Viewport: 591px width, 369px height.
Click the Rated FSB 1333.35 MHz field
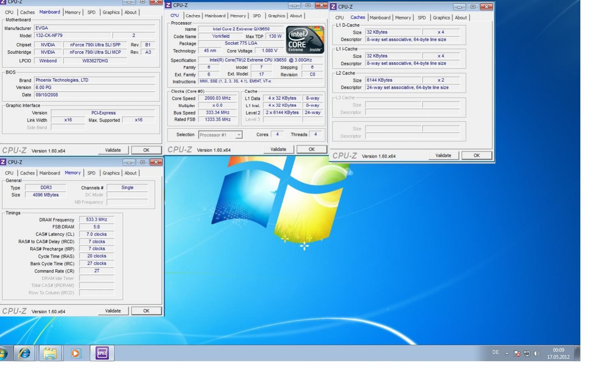[x=218, y=119]
